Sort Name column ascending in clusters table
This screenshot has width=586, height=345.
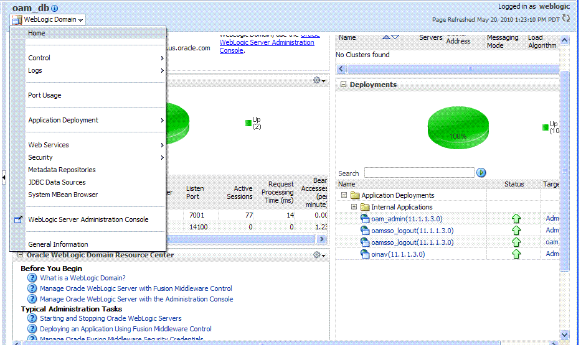[x=387, y=37]
